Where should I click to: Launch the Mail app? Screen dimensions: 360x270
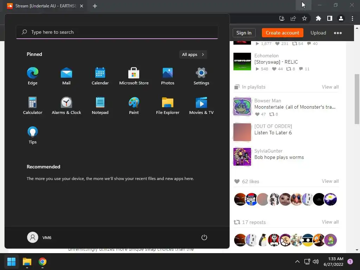(x=66, y=76)
